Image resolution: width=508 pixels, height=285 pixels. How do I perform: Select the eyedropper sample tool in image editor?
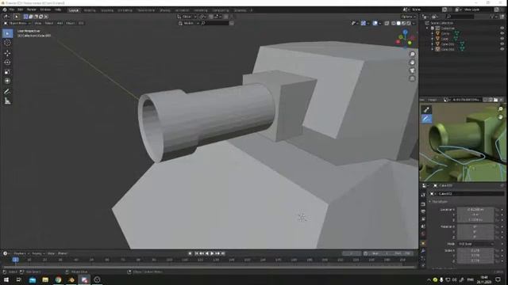coord(426,110)
